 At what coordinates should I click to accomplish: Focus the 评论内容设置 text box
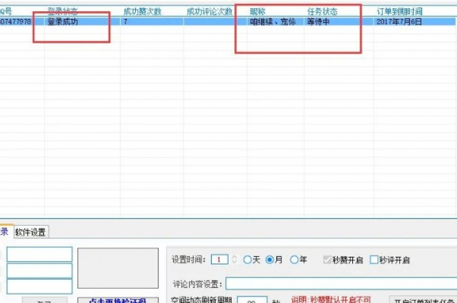pyautogui.click(x=342, y=284)
